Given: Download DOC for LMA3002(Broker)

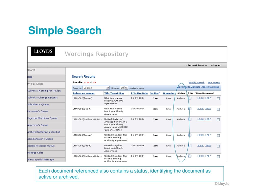Looking at the screenshot, I should click(x=200, y=98).
